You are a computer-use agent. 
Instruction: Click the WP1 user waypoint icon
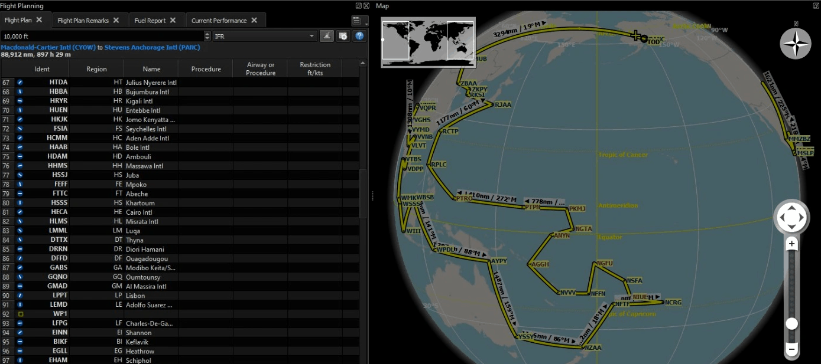click(20, 314)
